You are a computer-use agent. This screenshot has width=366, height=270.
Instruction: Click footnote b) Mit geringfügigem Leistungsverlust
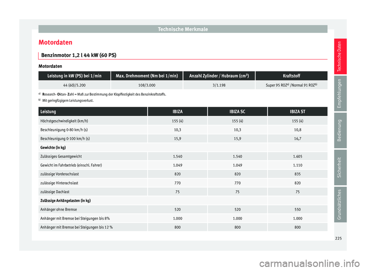[x=66, y=101]
